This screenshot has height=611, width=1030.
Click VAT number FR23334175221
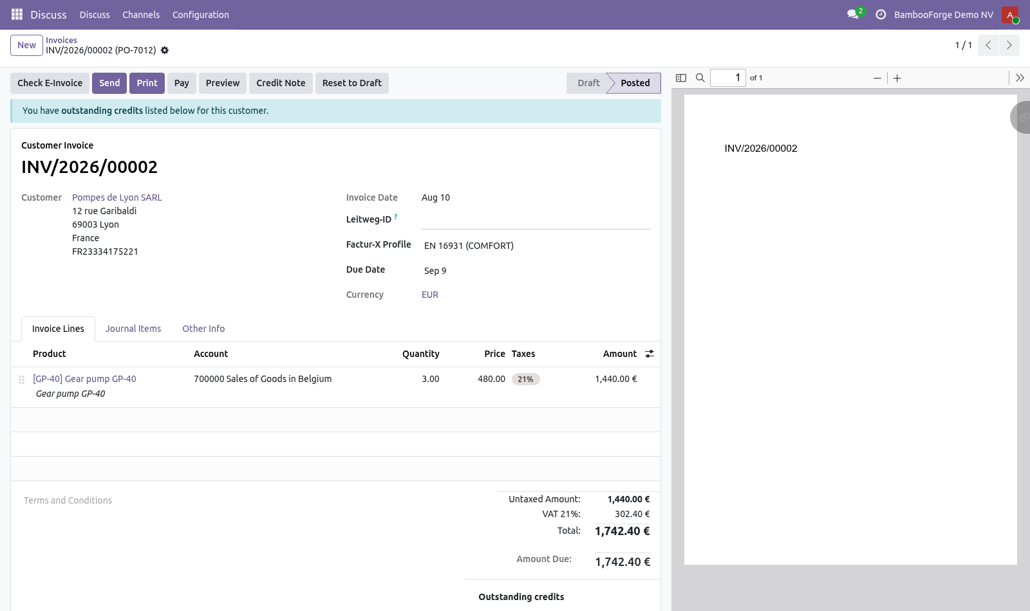[x=105, y=251]
